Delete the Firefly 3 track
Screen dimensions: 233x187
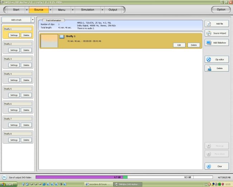pos(26,65)
